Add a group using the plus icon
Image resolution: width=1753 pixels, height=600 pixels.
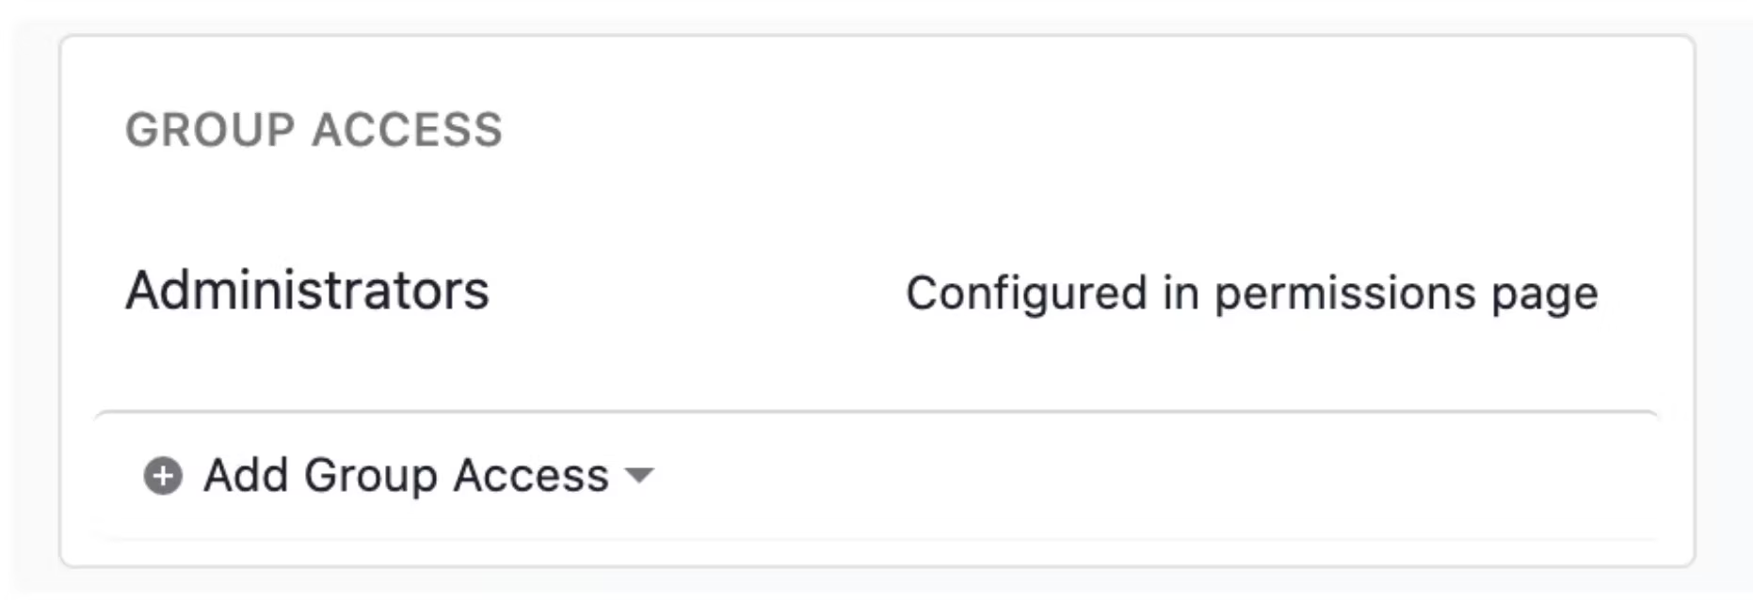pos(163,476)
